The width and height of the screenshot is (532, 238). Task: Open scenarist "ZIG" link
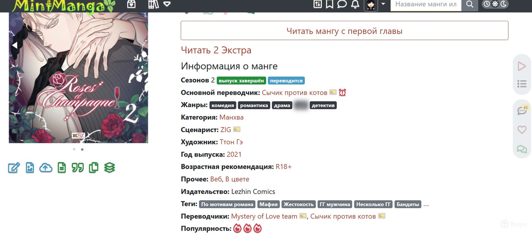(226, 130)
